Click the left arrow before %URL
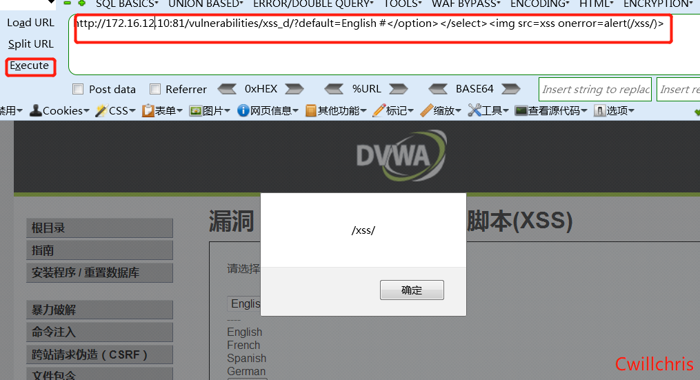The height and width of the screenshot is (380, 700). pyautogui.click(x=334, y=89)
